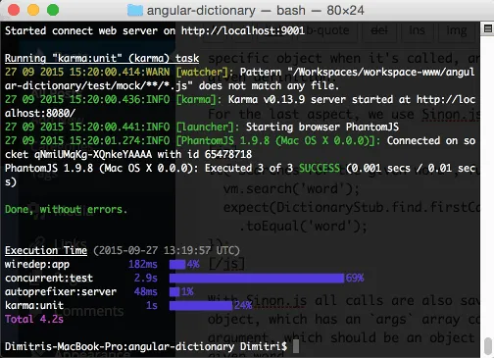Zoom the terminal with the green button
The width and height of the screenshot is (494, 358).
tap(53, 10)
